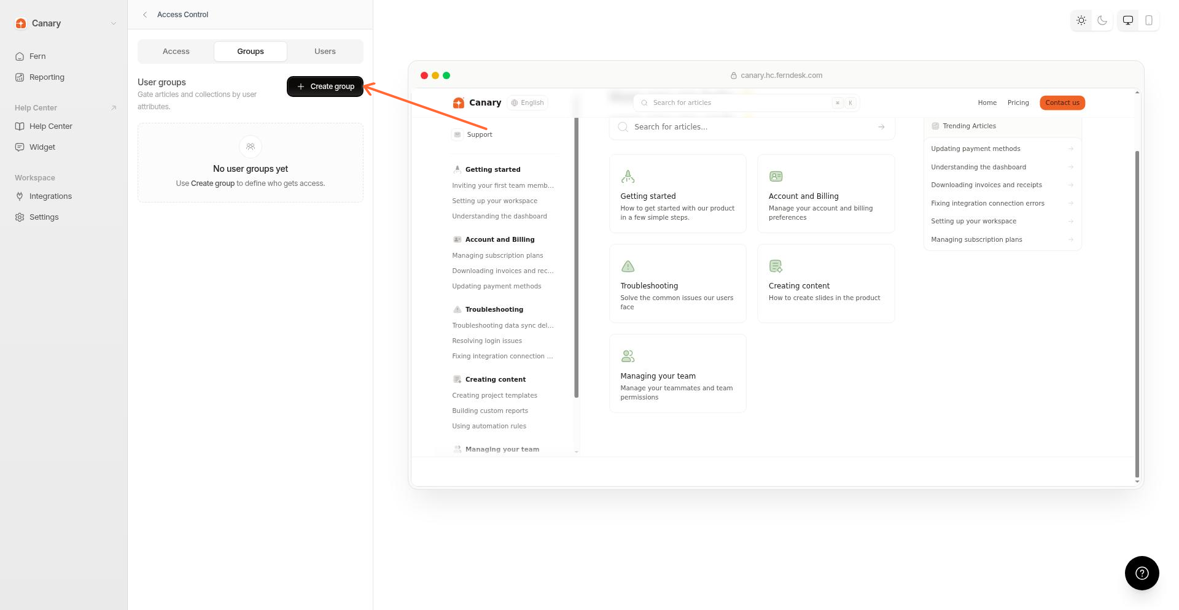Open the Account and Billing card
Viewport: 1179px width, 610px height.
826,194
